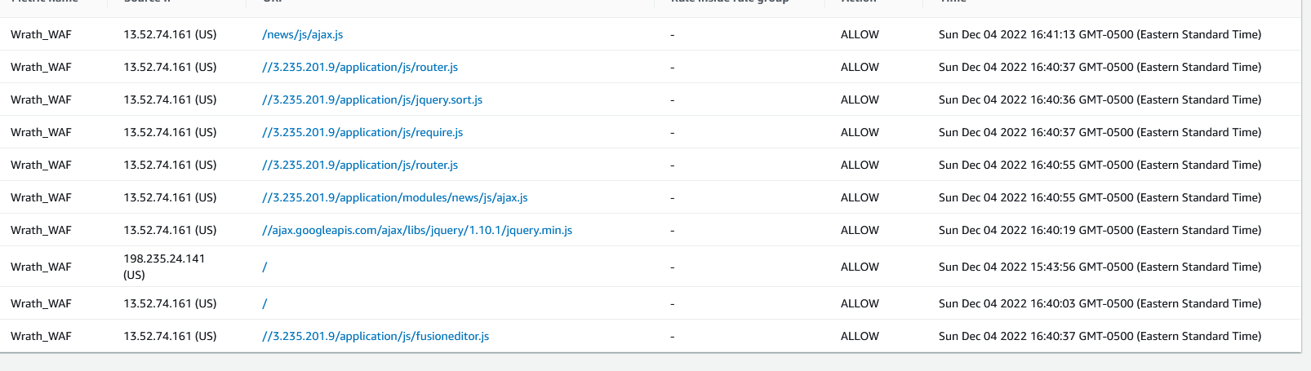Viewport: 1311px width, 371px height.
Task: Click the router.js link requested at 16:40:55
Action: 359,165
